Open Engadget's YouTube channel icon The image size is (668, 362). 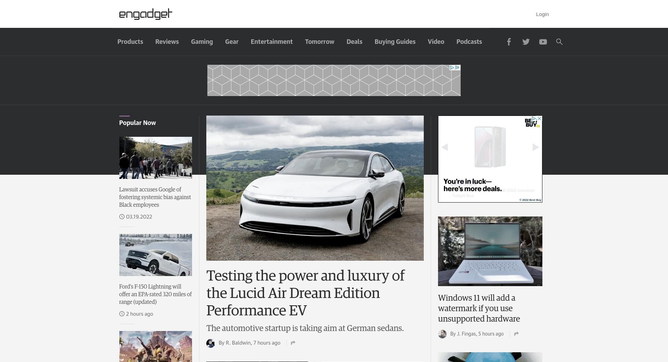tap(543, 42)
